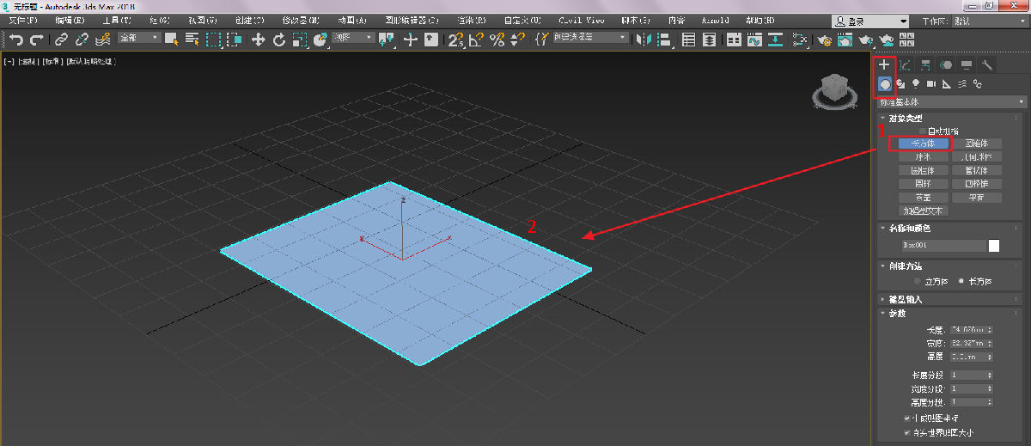The image size is (1031, 446).
Task: Click the Undo arrow in the main toolbar
Action: (x=15, y=39)
